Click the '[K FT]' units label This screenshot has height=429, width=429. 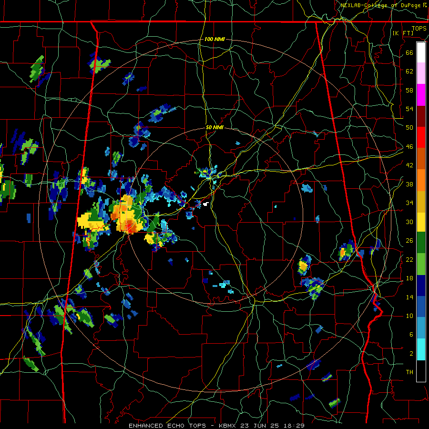[x=403, y=33]
